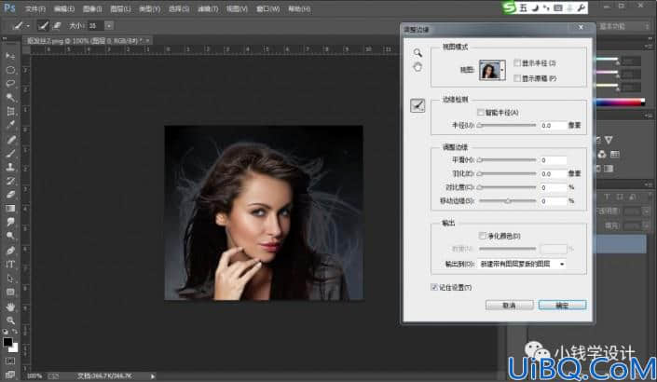This screenshot has width=657, height=382.
Task: Select the Gradient tool
Action: pyautogui.click(x=10, y=208)
